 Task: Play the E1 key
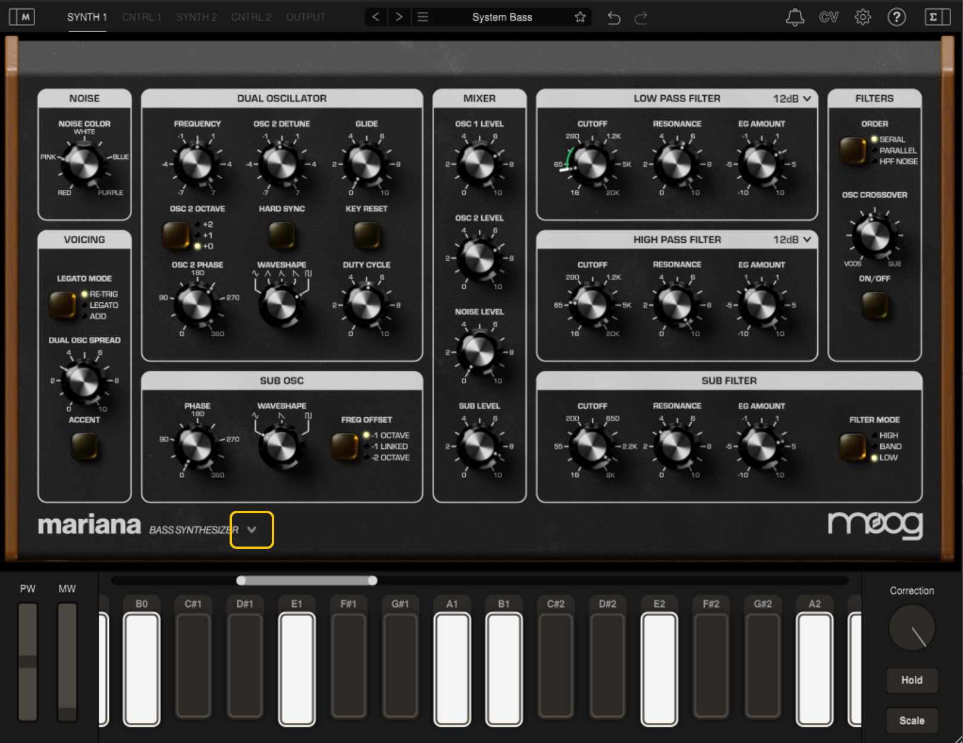tap(297, 670)
